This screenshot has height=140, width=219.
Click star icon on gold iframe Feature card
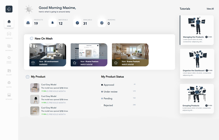pos(115,63)
